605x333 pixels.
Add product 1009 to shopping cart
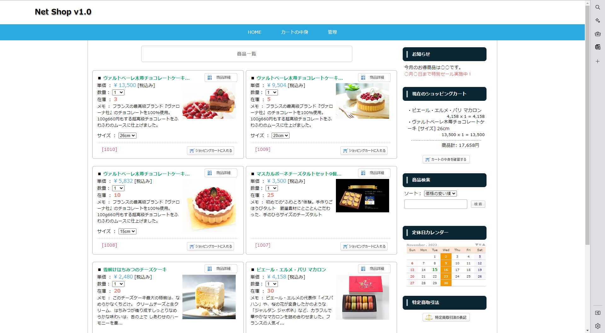click(364, 151)
